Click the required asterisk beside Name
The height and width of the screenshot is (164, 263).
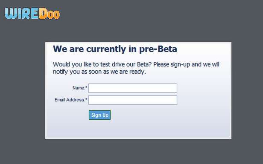click(x=86, y=87)
